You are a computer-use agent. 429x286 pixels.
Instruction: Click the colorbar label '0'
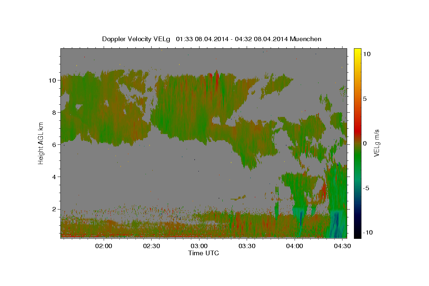[365, 143]
